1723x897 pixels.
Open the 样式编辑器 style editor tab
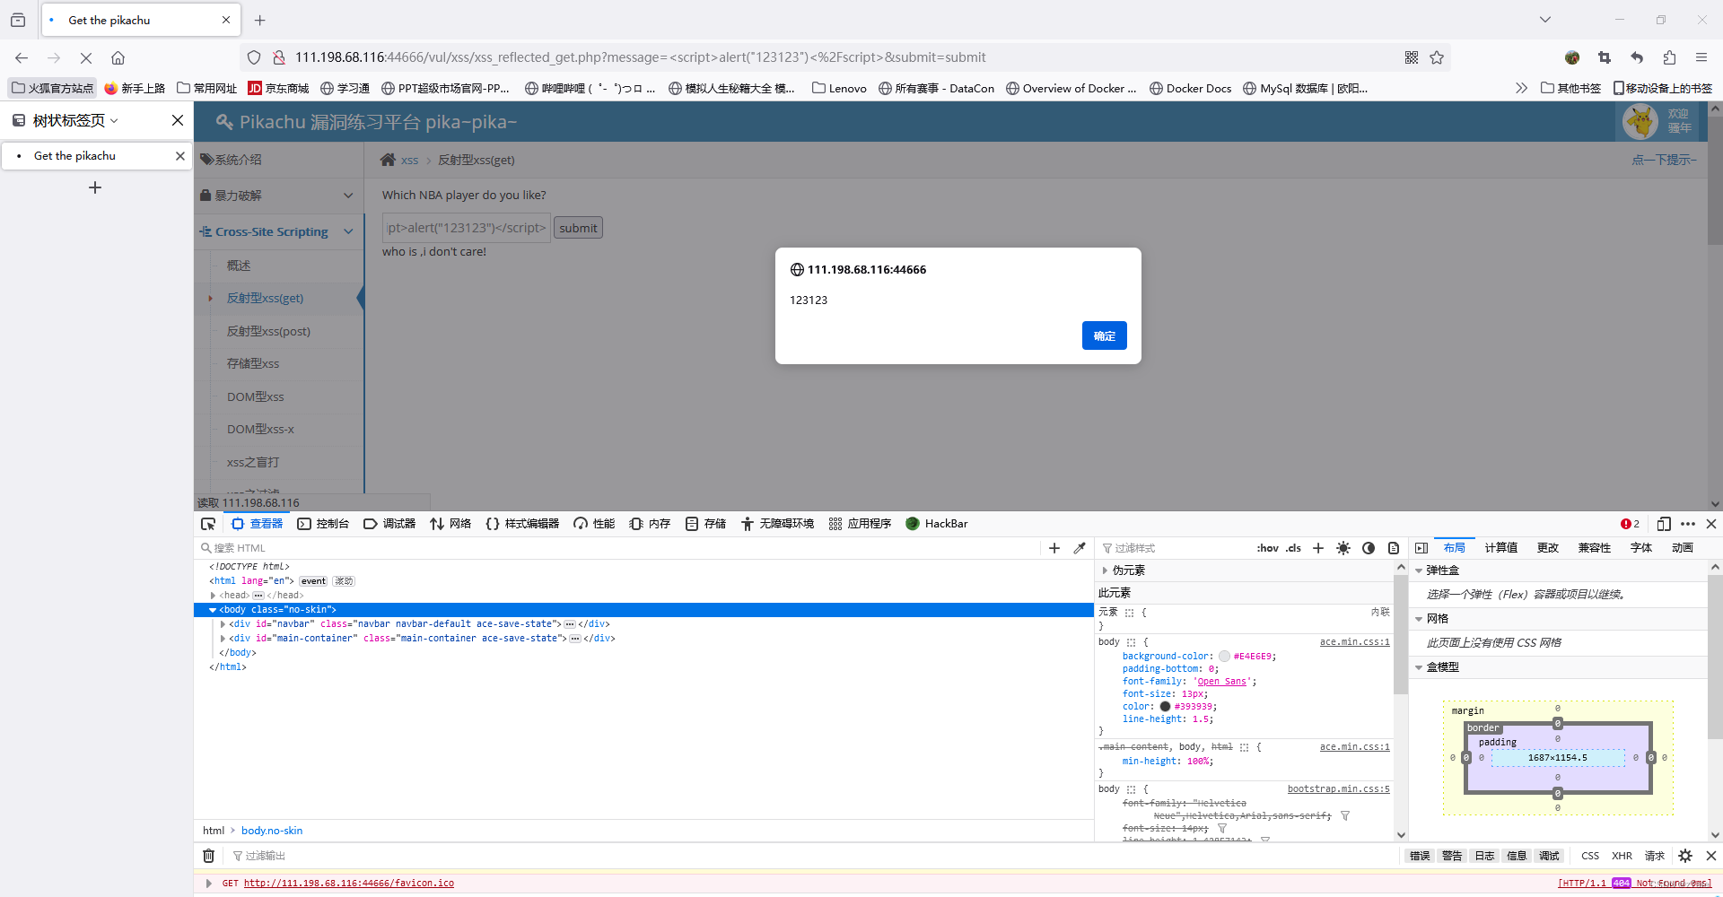pos(522,524)
